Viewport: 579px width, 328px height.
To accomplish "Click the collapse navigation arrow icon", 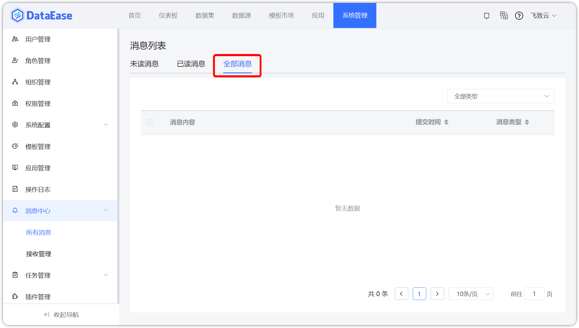I will coord(47,315).
